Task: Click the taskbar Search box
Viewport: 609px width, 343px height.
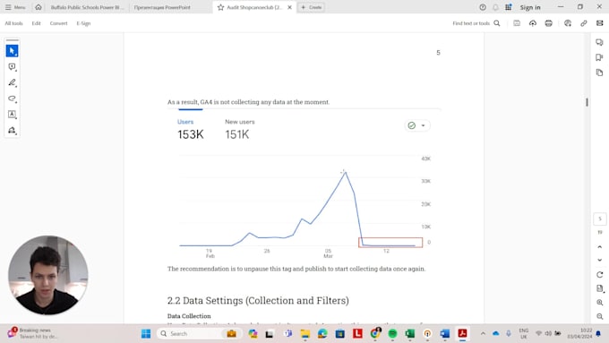Action: click(200, 334)
